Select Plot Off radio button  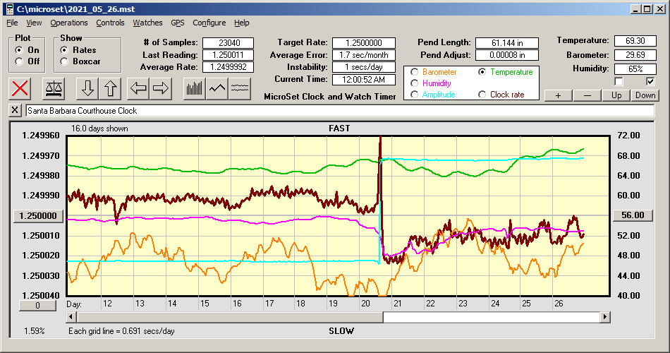tap(19, 61)
